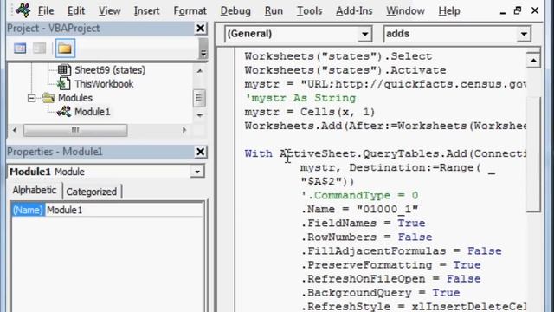Image resolution: width=554 pixels, height=312 pixels.
Task: Open the Module1 Module object dropdown
Action: point(197,172)
